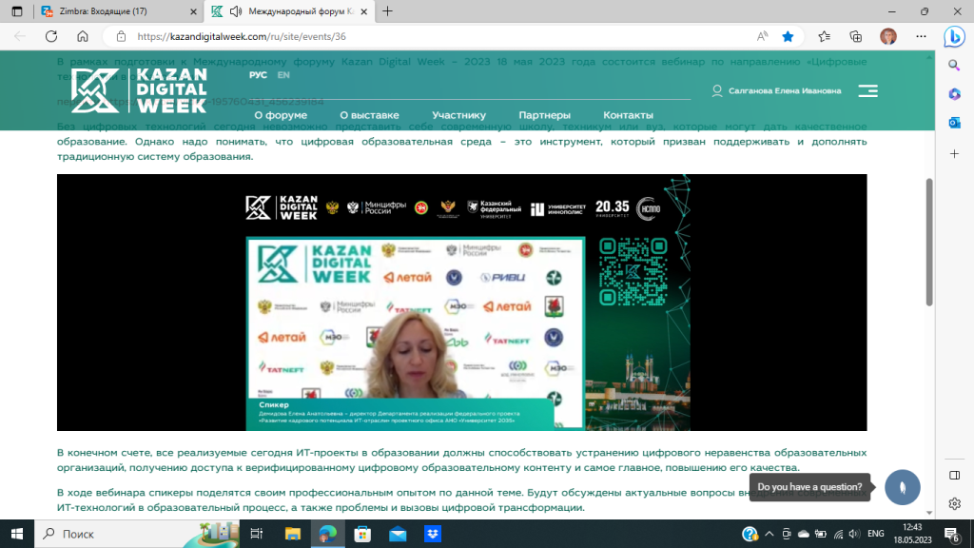Open the Mail app from the taskbar
Screen dimensions: 974x548
click(x=398, y=534)
